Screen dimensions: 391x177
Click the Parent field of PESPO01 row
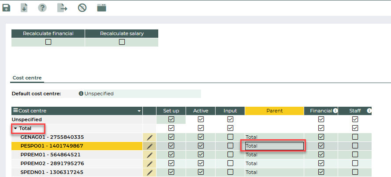[x=273, y=146]
